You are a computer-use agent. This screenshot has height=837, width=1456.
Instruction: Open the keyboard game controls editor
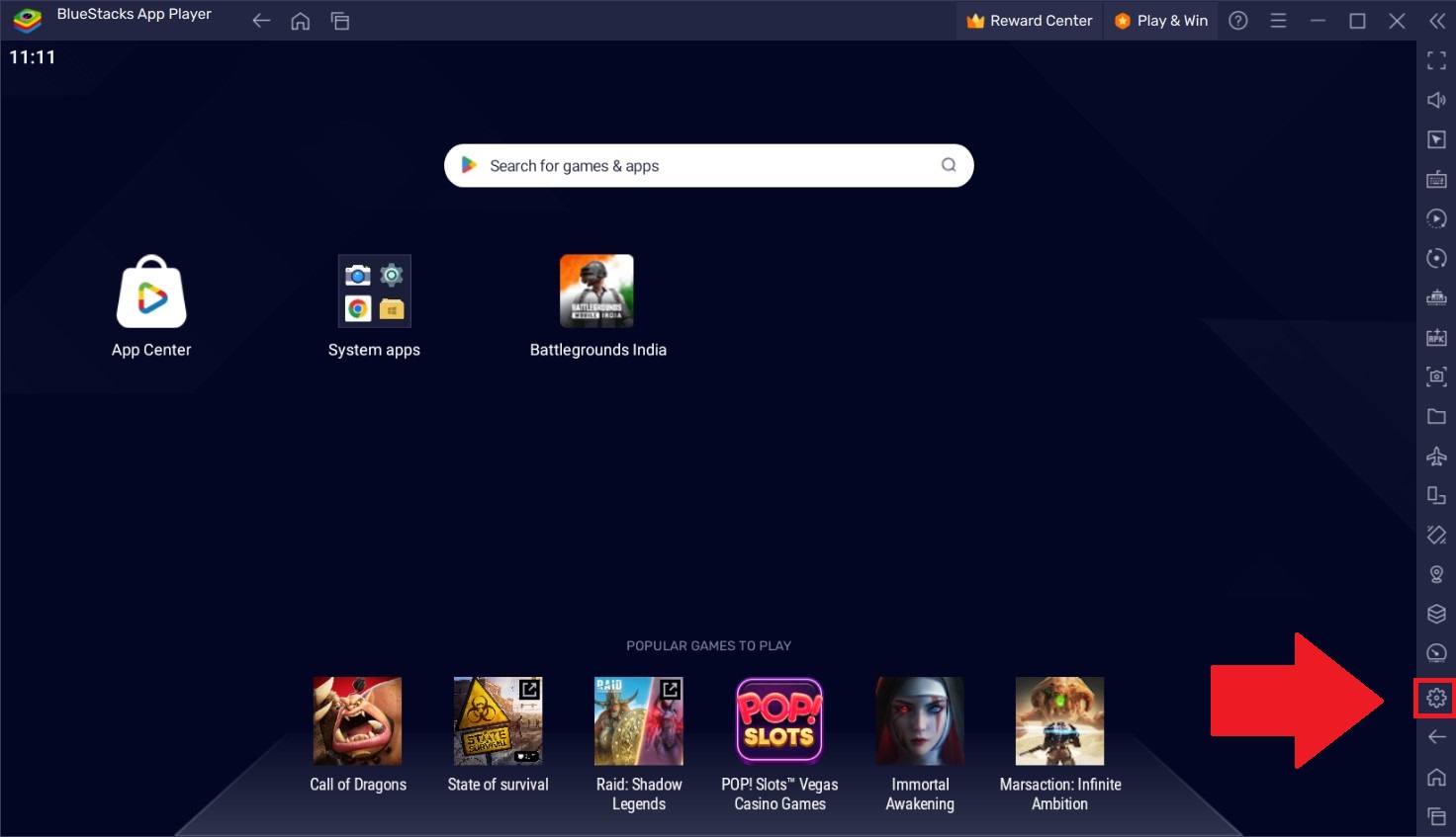point(1436,179)
